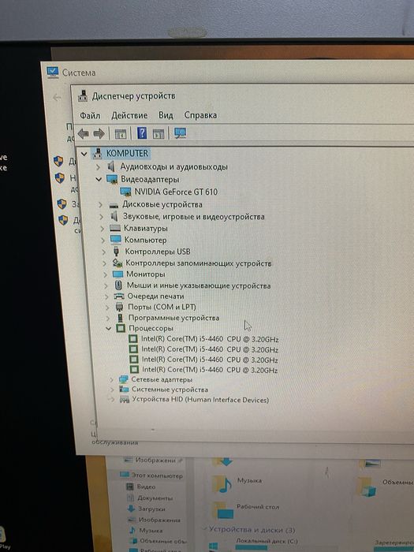Expand Очереди печати
414x552 pixels.
pos(106,297)
